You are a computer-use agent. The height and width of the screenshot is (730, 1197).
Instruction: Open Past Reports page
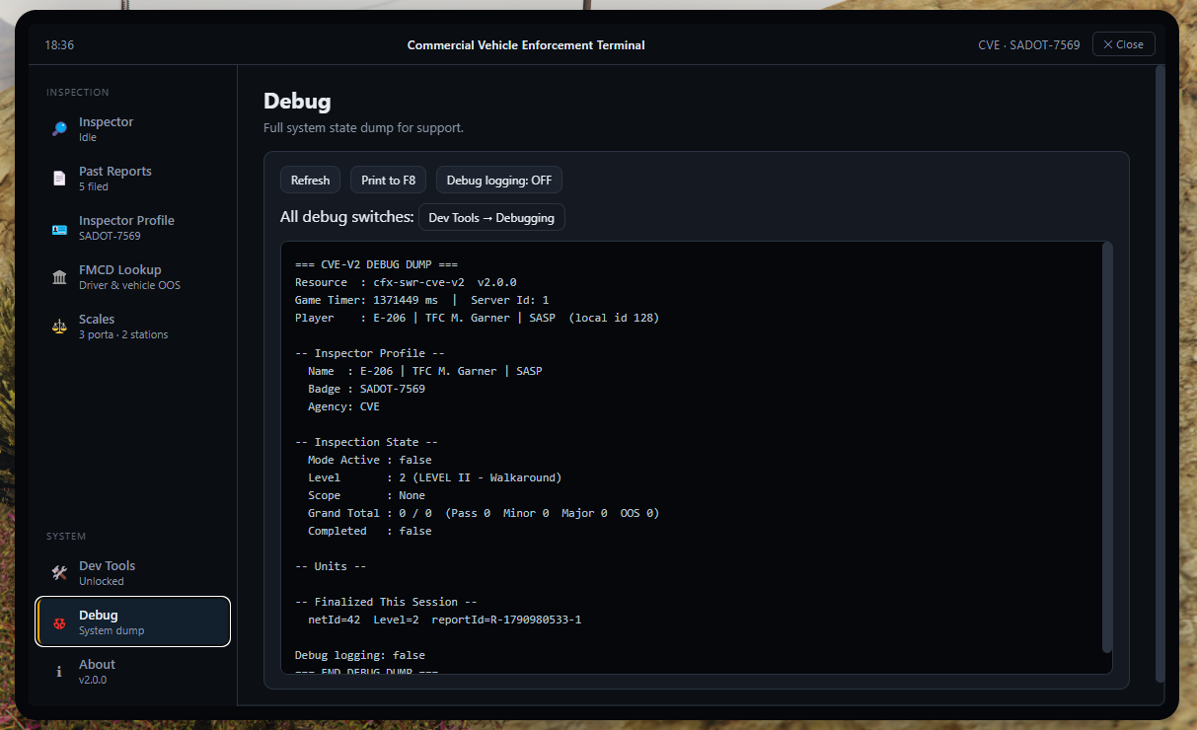(133, 179)
